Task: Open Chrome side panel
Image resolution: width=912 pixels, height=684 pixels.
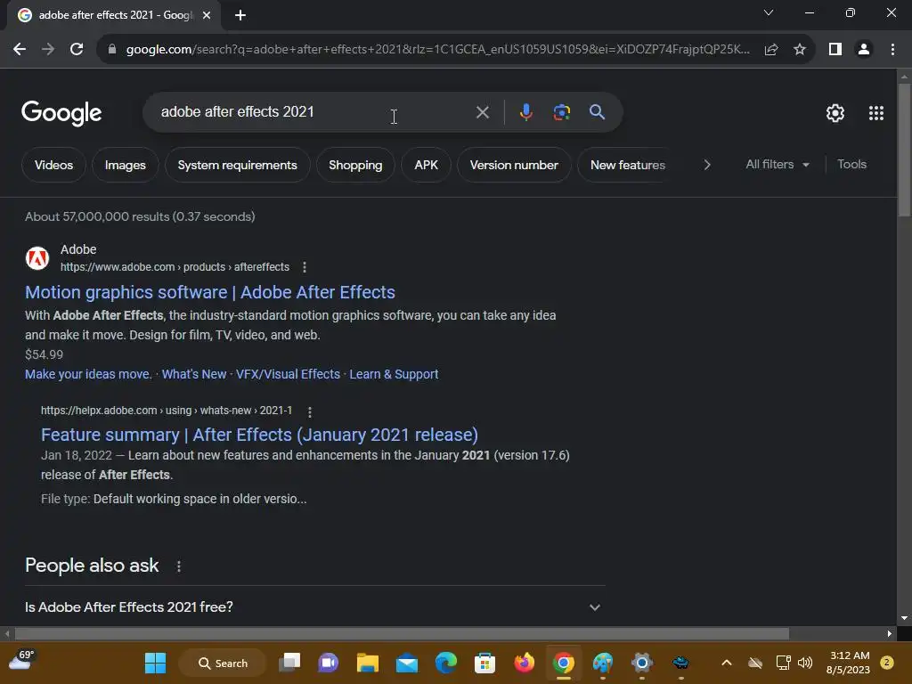Action: (835, 50)
